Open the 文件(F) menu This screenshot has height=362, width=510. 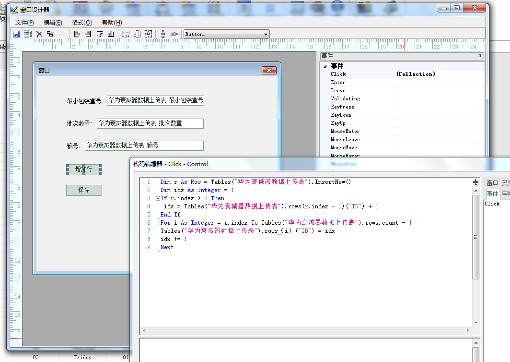(24, 23)
